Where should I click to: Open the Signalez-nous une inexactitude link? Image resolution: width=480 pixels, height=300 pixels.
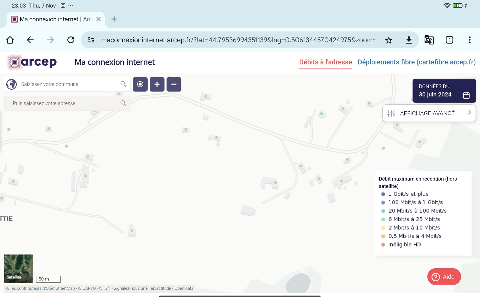[x=142, y=288]
